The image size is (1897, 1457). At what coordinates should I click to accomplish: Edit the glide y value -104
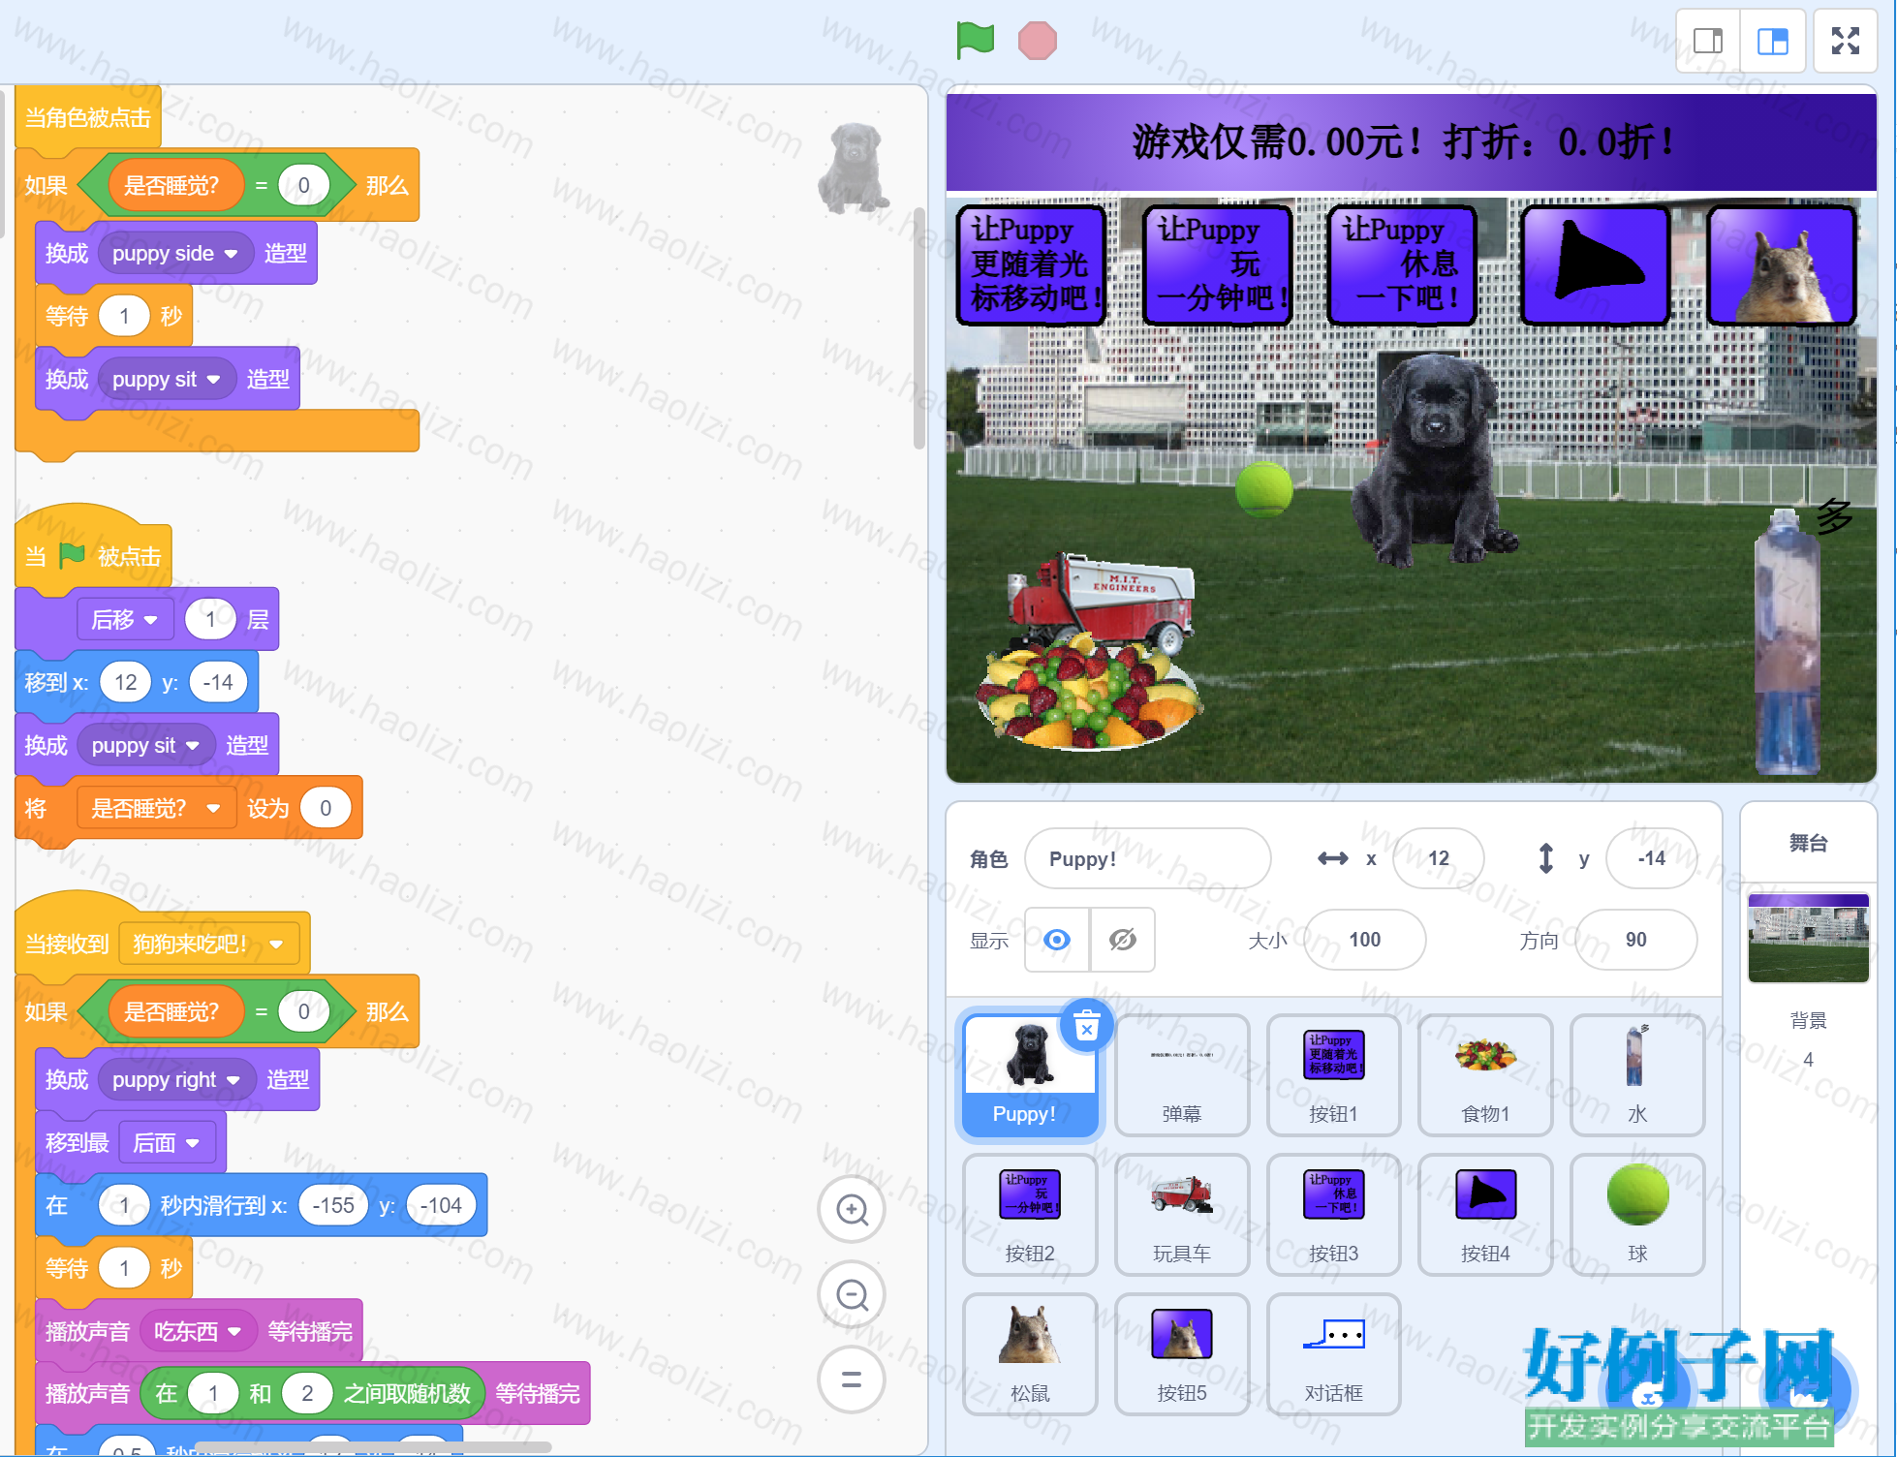441,1206
